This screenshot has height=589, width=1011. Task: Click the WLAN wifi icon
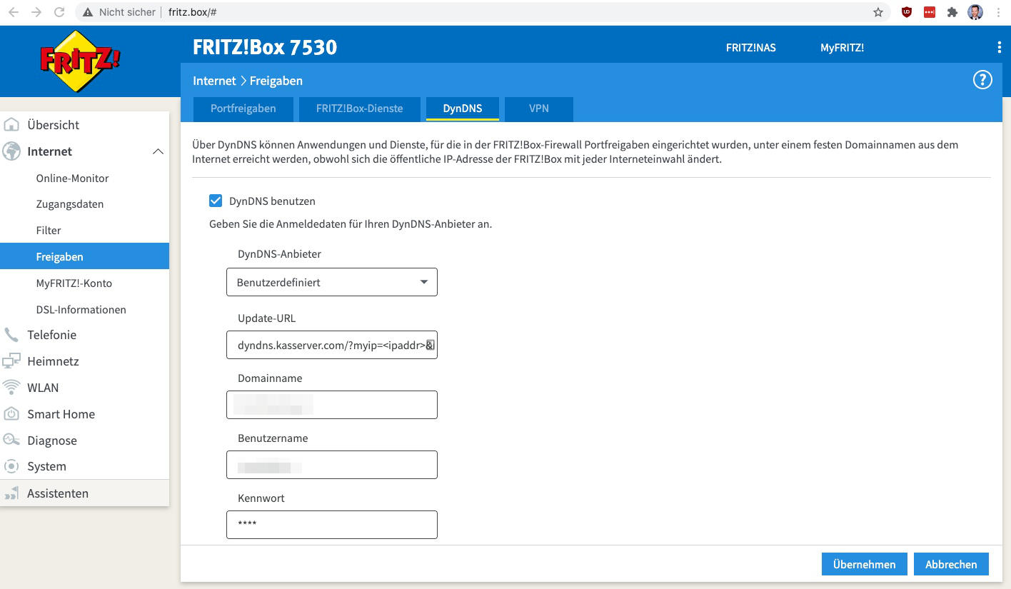pos(11,388)
